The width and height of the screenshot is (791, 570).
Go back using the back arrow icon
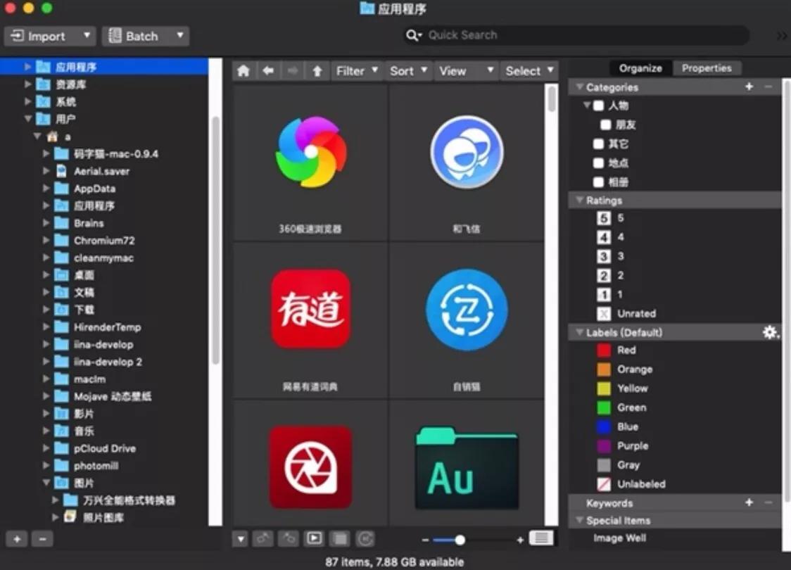pos(267,70)
